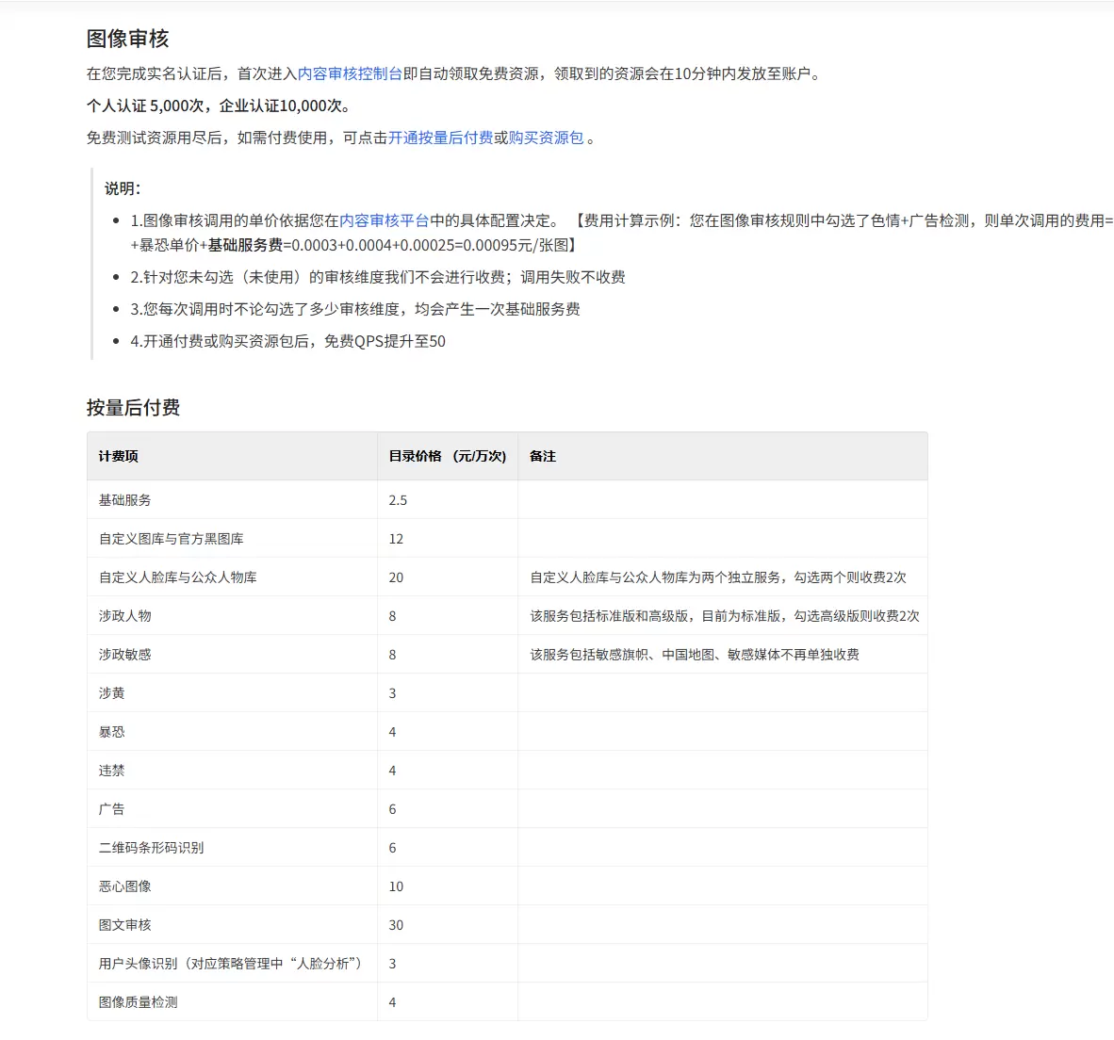Click the 广告 billing item
Viewport: 1114px width, 1040px height.
[x=111, y=808]
